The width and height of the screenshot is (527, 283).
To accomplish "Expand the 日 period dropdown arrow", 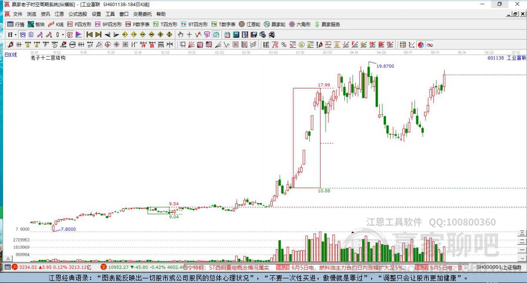I will 15,34.
